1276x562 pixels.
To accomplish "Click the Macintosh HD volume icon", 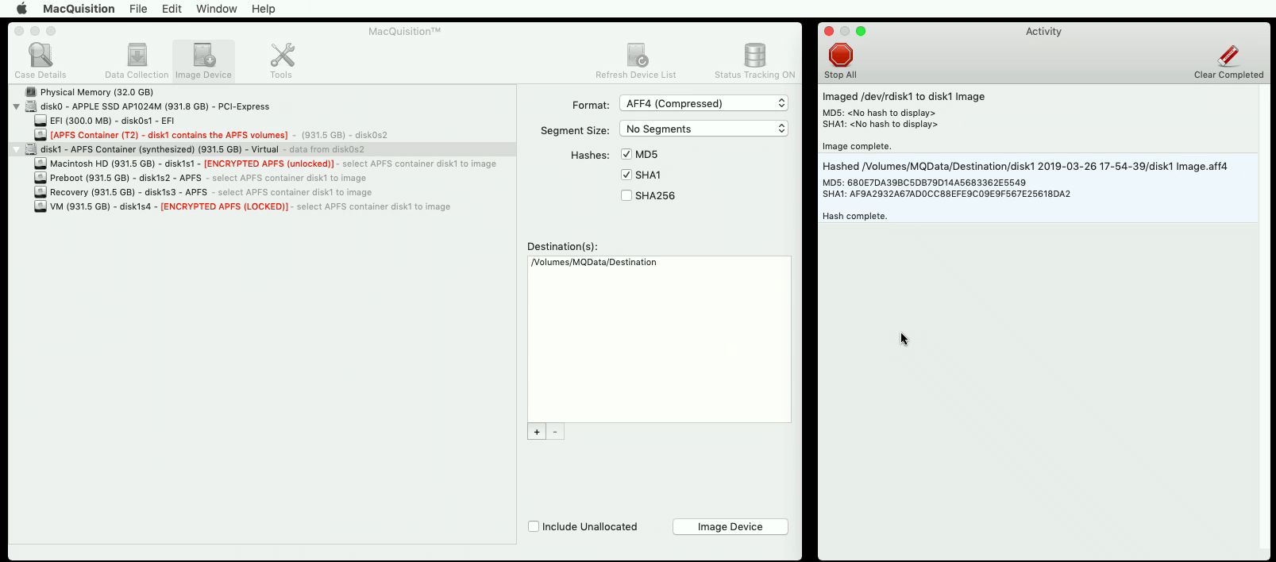I will [40, 164].
